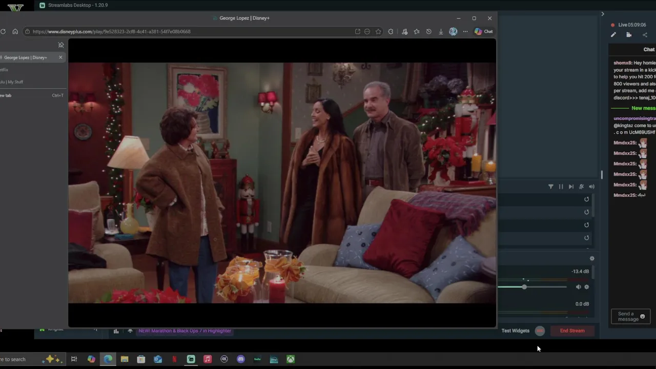Repeat alert on first event row

(x=587, y=199)
